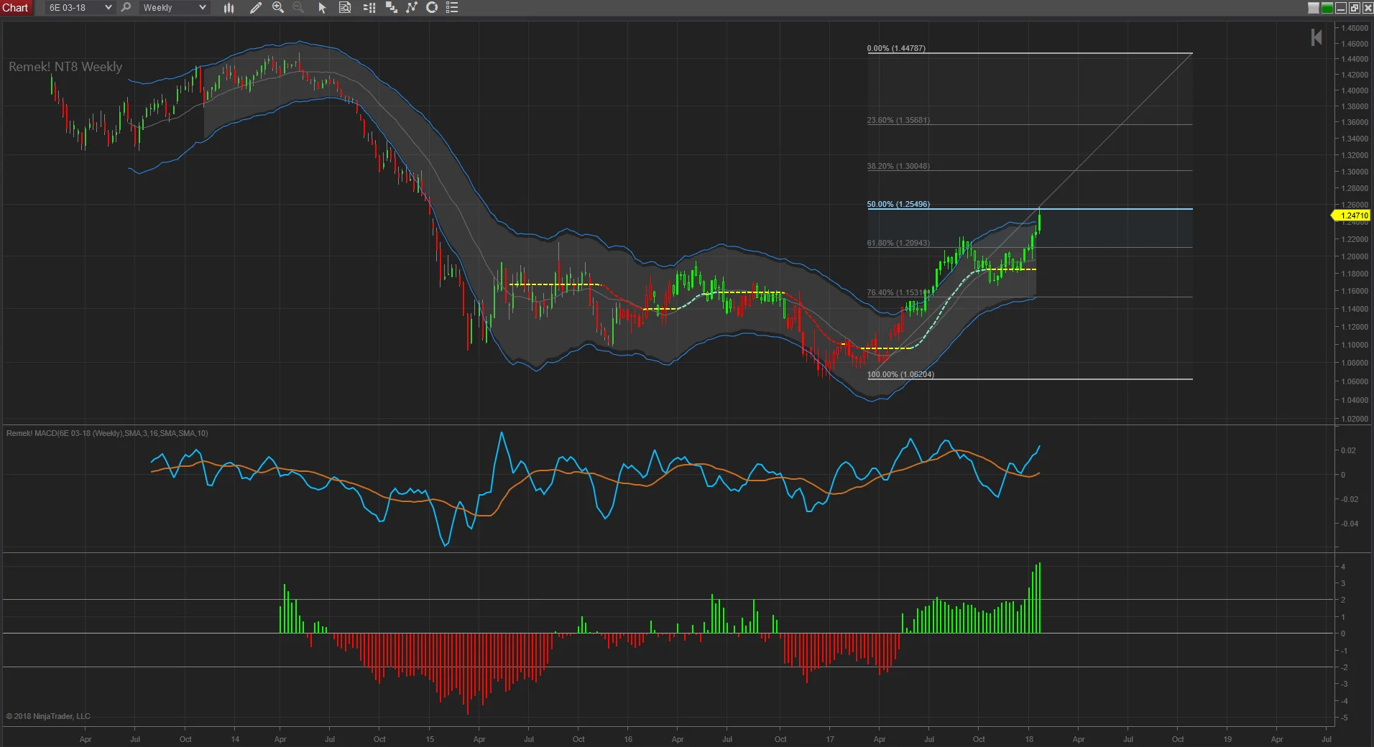Image resolution: width=1374 pixels, height=747 pixels.
Task: Open the 6E 03-18 instrument dropdown
Action: (80, 7)
